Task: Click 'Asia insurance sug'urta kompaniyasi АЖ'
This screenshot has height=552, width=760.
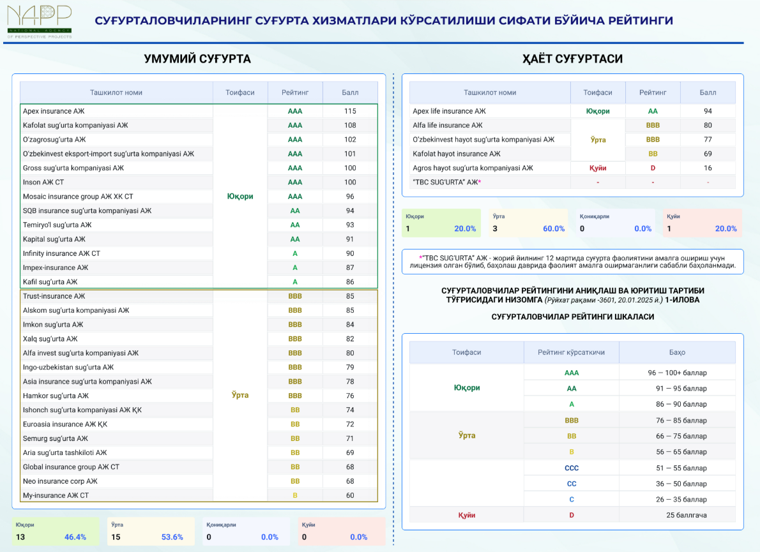Action: coord(87,382)
